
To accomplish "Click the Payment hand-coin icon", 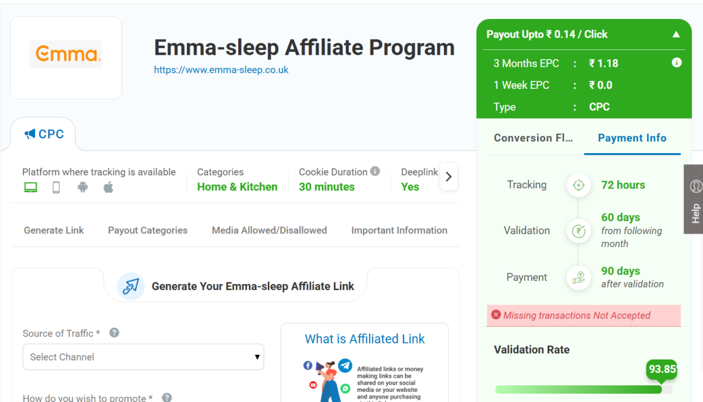I will click(x=579, y=278).
